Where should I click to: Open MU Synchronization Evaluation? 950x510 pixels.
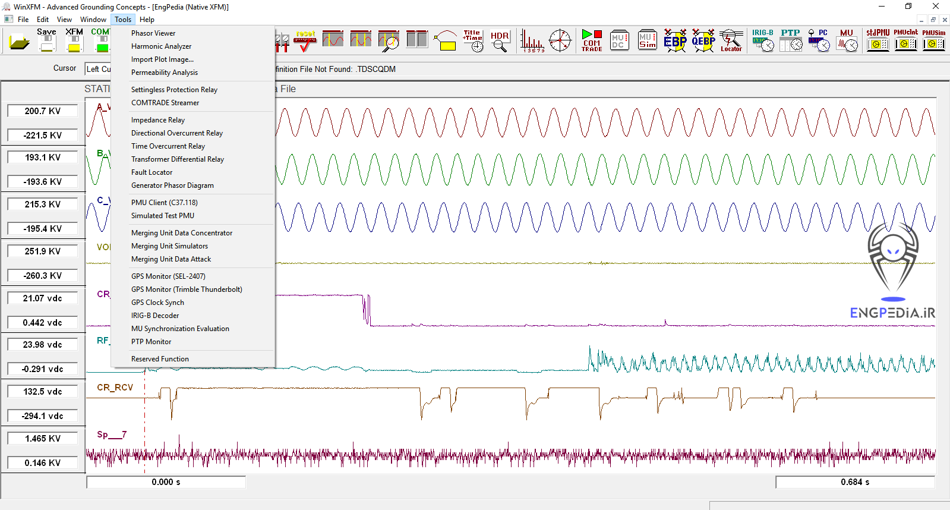pos(192,329)
